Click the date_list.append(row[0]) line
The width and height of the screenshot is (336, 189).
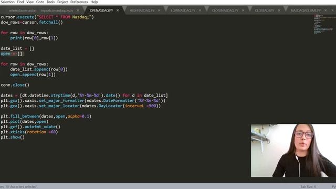tap(39, 69)
